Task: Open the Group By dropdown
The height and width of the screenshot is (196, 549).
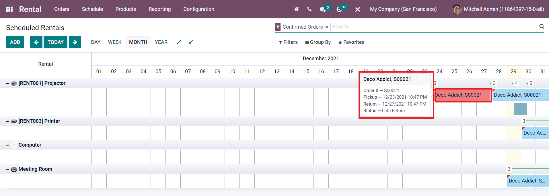Action: [x=318, y=42]
